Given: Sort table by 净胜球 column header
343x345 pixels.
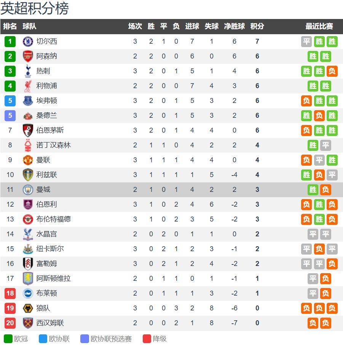Looking at the screenshot, I should pyautogui.click(x=234, y=26).
